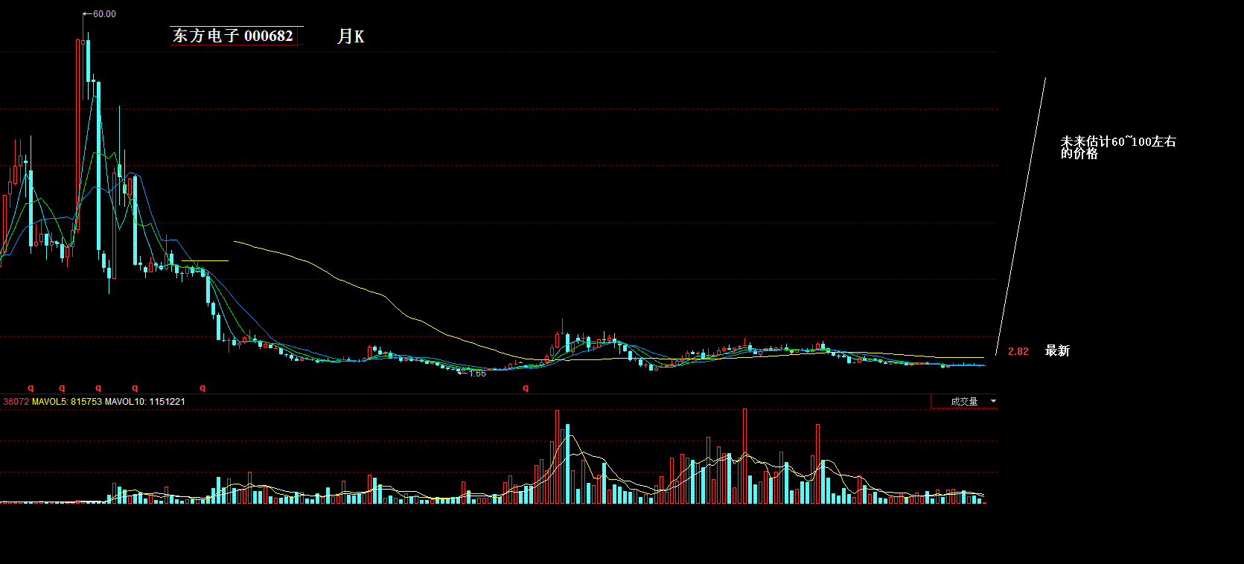This screenshot has height=564, width=1244.
Task: Click the MAVOL10: 1151221 legend entry
Action: click(145, 402)
